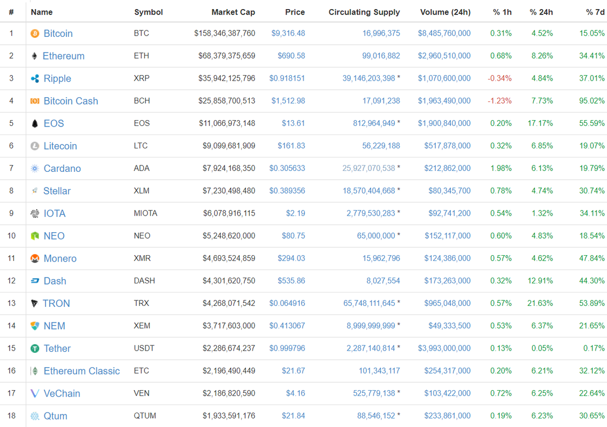Click NEM circulating supply 8,999,999,999
607x427 pixels.
[371, 326]
